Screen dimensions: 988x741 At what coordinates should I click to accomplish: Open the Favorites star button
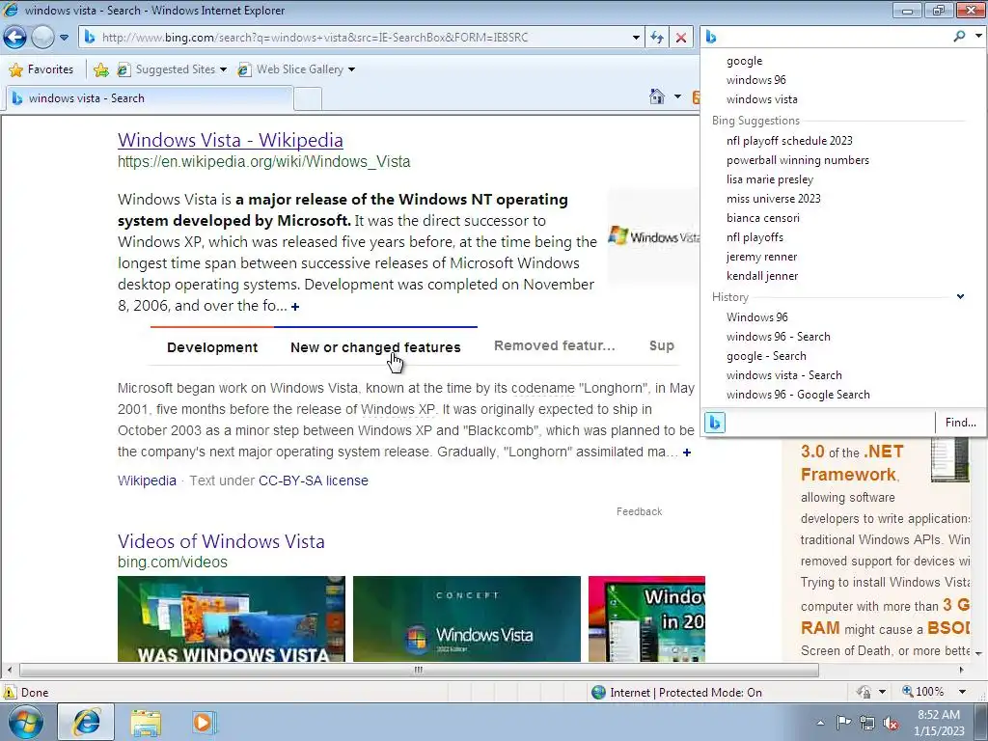click(x=41, y=69)
